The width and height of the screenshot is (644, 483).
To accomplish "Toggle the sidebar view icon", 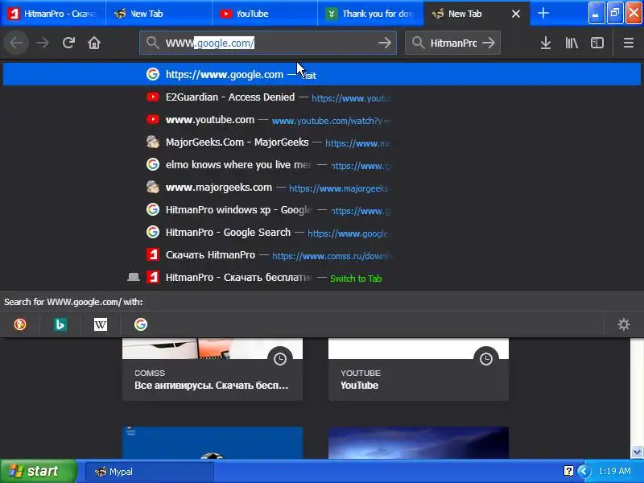I will [x=597, y=43].
